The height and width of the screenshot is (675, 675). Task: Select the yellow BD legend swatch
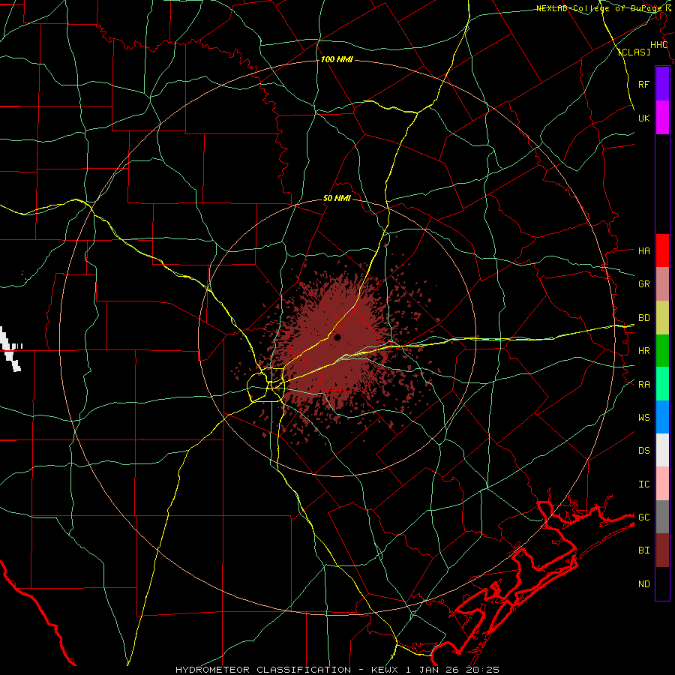[662, 318]
